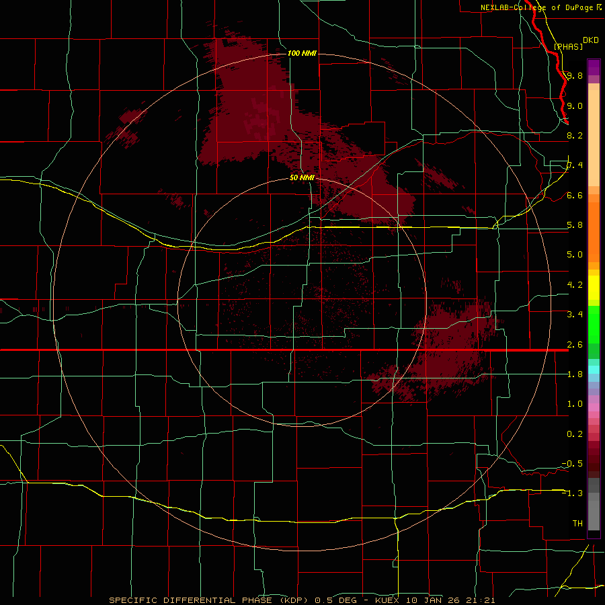605x605 pixels.
Task: Pick the orange segment of the color bar
Action: [594, 231]
